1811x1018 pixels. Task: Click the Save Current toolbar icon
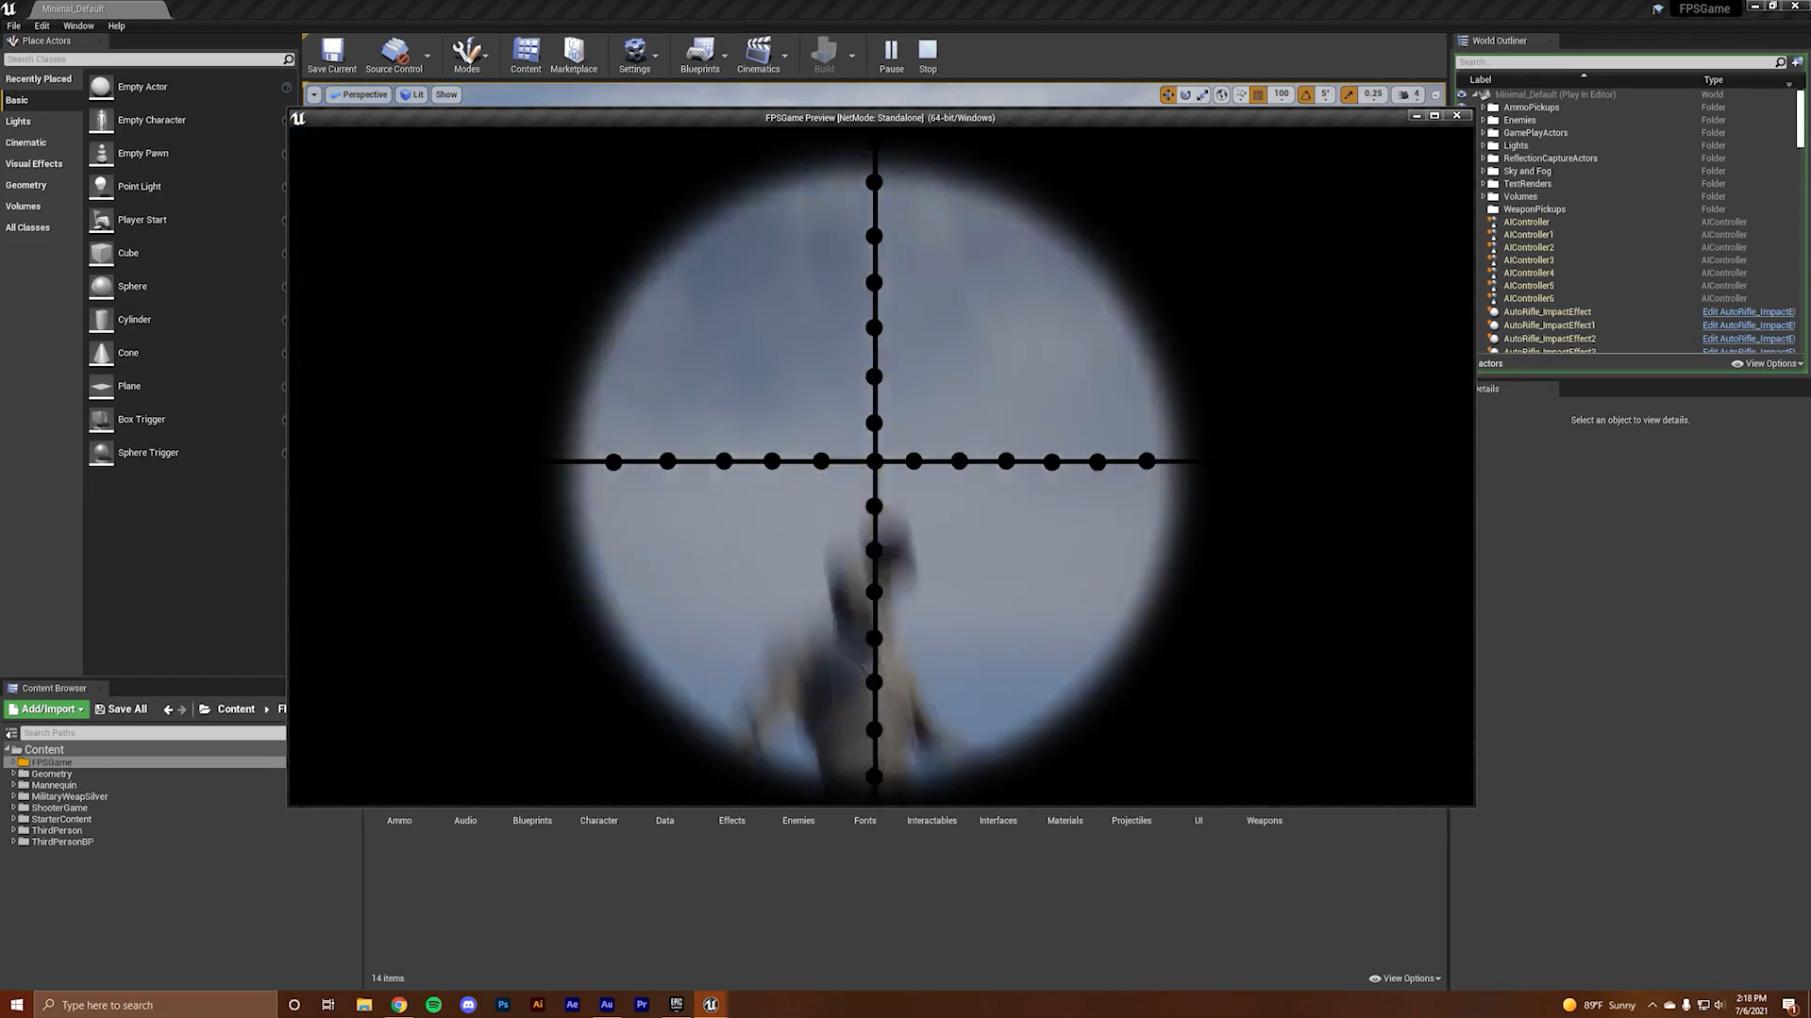(x=332, y=55)
